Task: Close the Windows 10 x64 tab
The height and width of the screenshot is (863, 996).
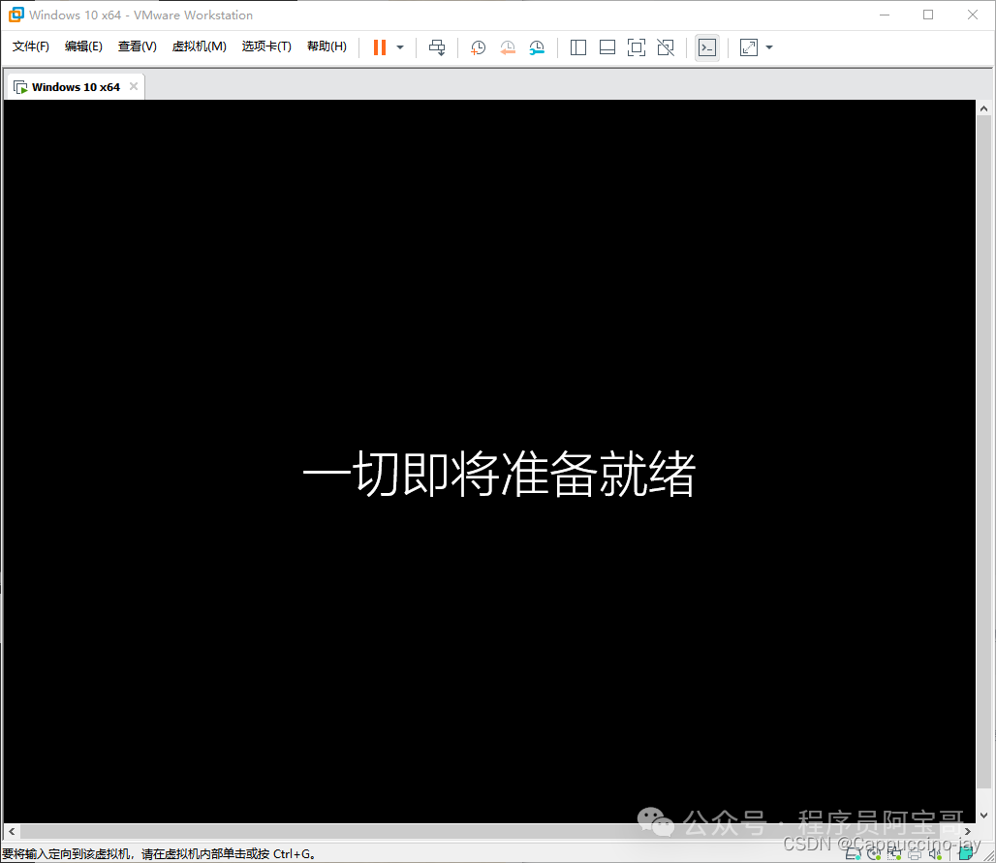Action: (134, 86)
